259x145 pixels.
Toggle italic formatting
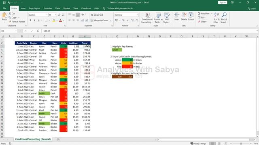tap(34, 21)
